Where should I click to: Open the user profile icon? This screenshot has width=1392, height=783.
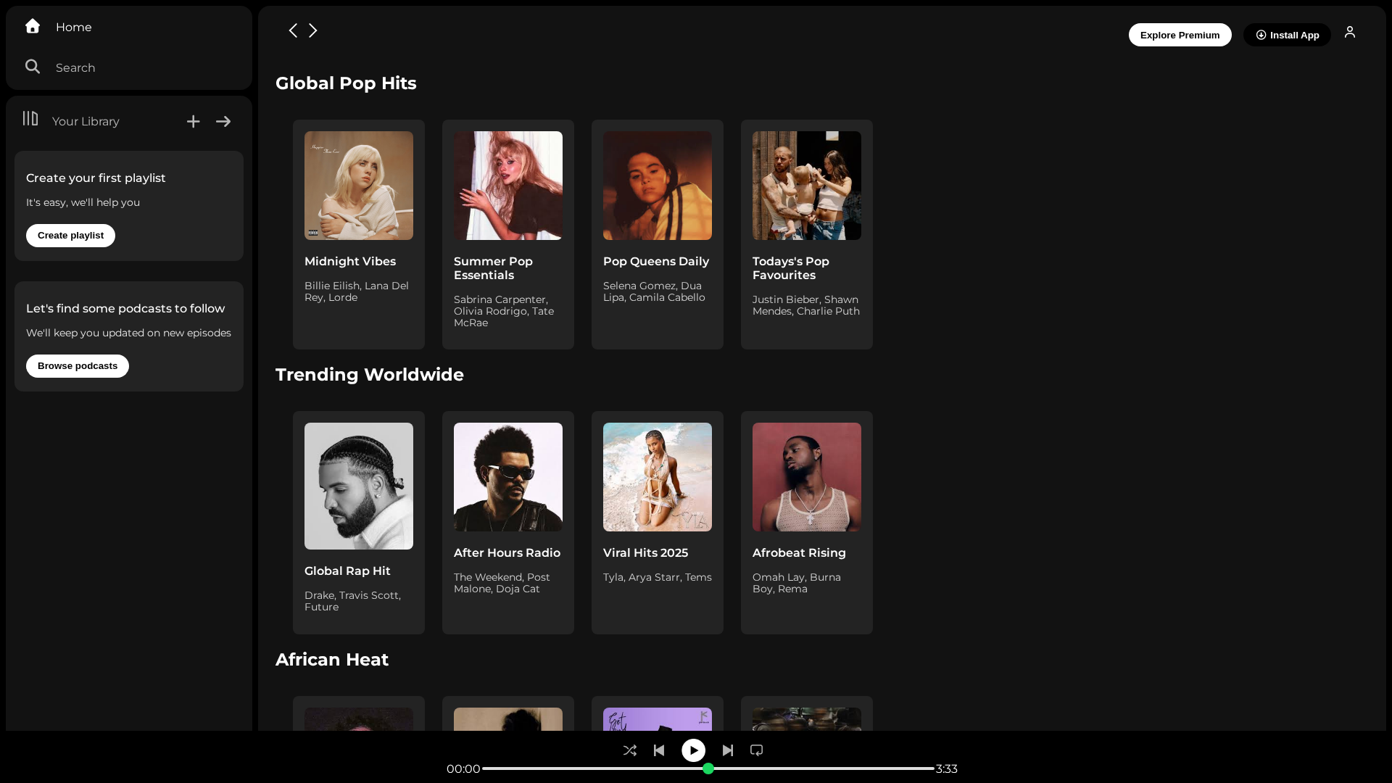coord(1350,32)
